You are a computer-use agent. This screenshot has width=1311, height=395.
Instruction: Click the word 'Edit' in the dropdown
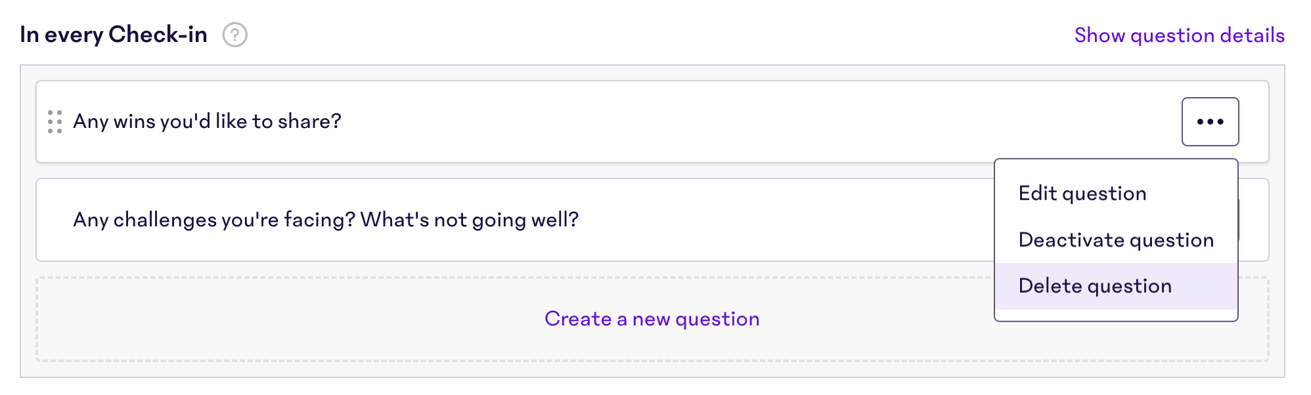[1038, 194]
